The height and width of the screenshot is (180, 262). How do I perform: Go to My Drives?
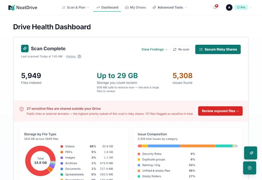coord(135,8)
